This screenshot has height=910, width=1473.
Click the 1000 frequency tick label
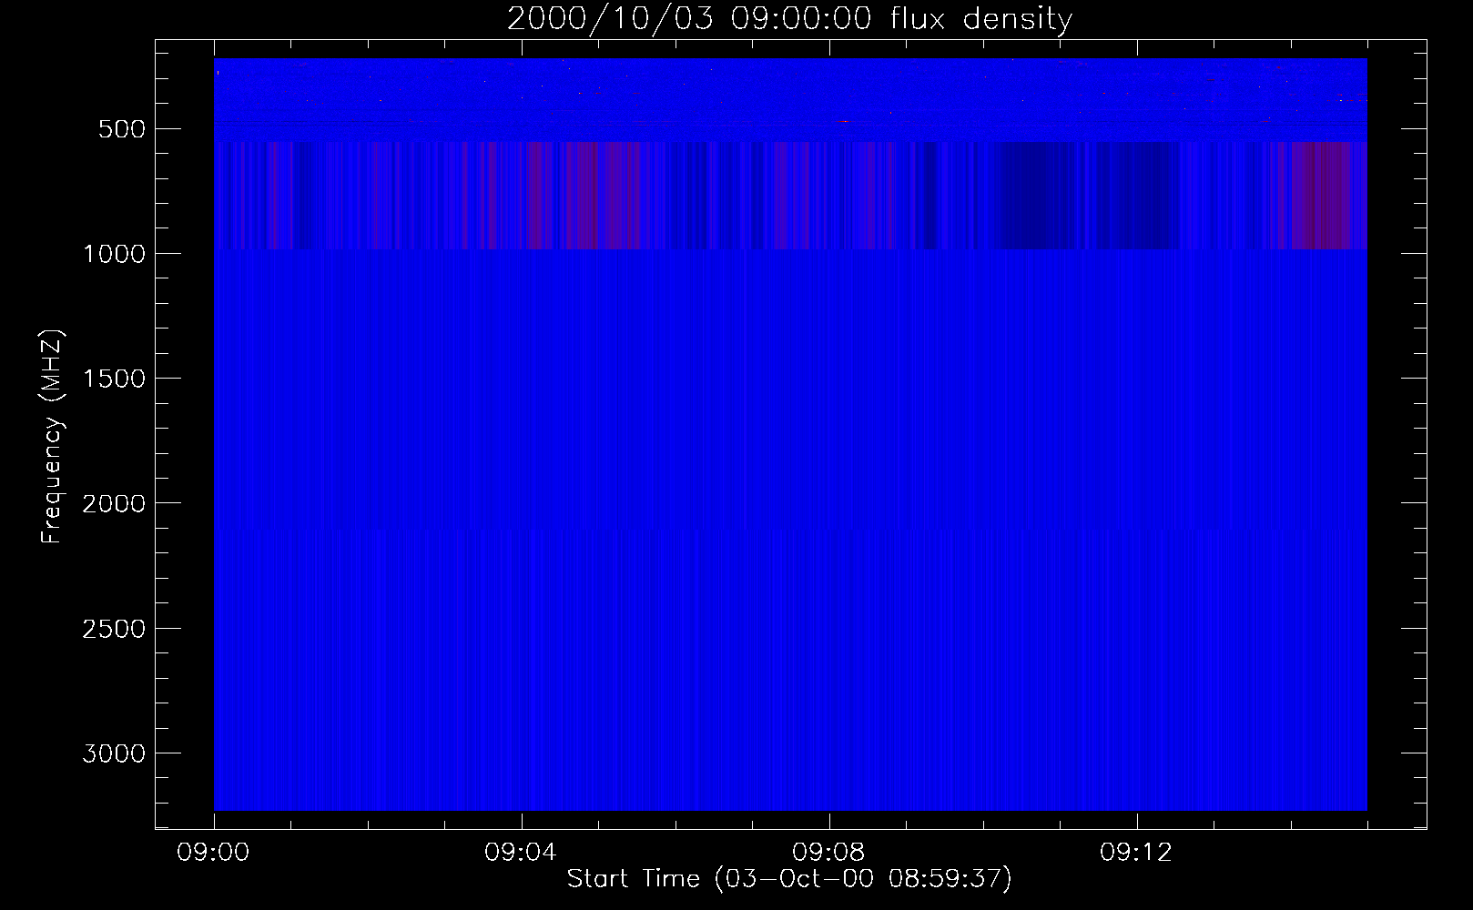click(x=114, y=254)
